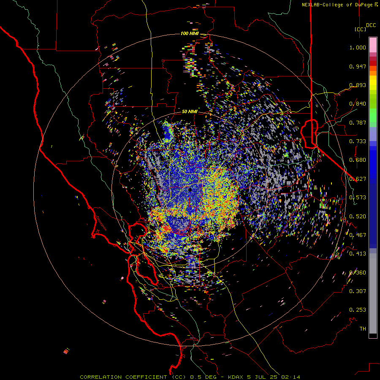Image resolution: width=380 pixels, height=380 pixels.
Task: Click the TH threshold label on the scale
Action: click(x=363, y=329)
